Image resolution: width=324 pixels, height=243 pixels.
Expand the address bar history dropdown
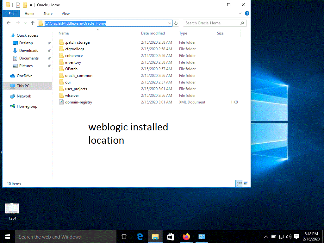(x=170, y=23)
